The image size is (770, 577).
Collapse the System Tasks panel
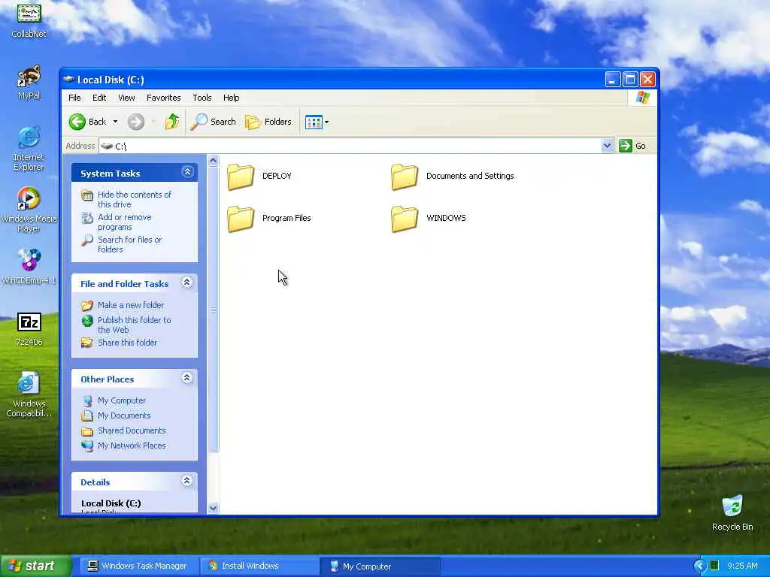click(187, 172)
